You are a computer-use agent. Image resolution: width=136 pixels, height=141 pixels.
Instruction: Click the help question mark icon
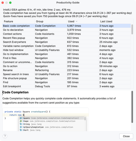[5, 136]
